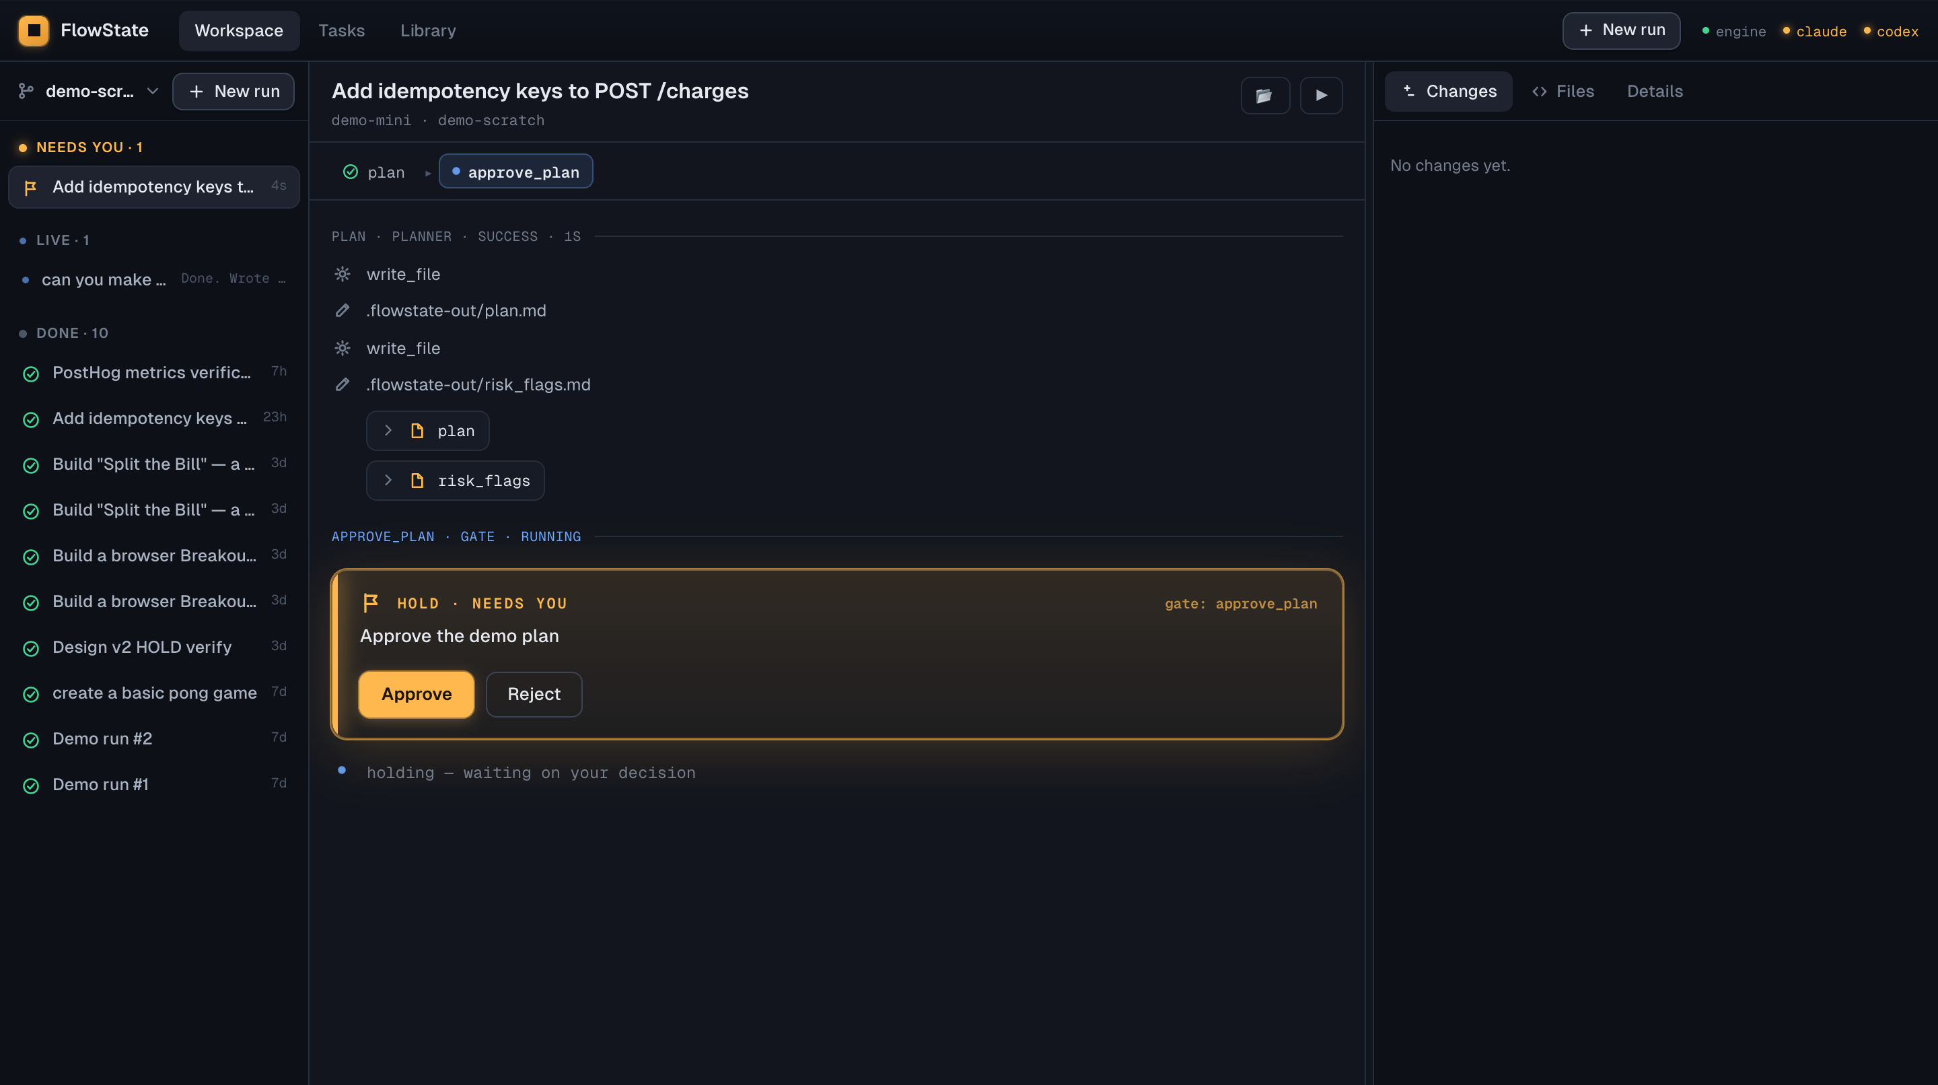Click the check icon beside create a basic pong game

(31, 694)
